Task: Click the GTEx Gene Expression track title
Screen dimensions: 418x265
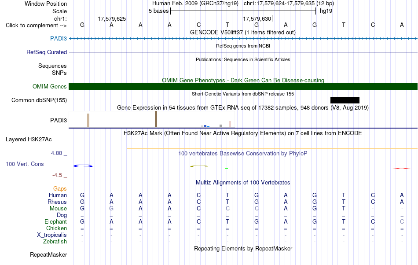Action: pyautogui.click(x=243, y=108)
